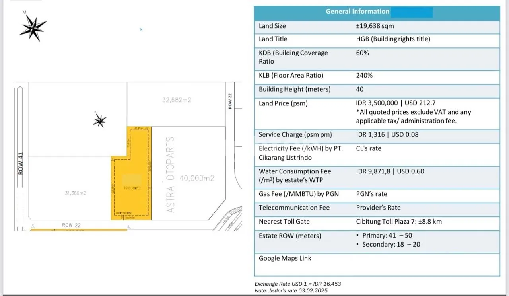
Task: Click the 32,682m2 lot label
Action: pyautogui.click(x=177, y=100)
